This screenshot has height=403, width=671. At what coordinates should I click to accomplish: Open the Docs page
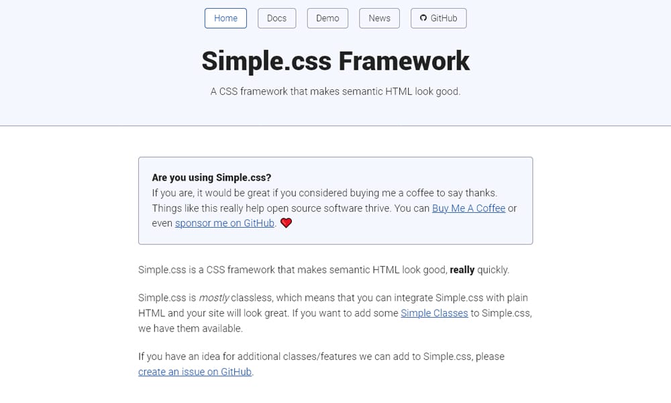[x=276, y=18]
